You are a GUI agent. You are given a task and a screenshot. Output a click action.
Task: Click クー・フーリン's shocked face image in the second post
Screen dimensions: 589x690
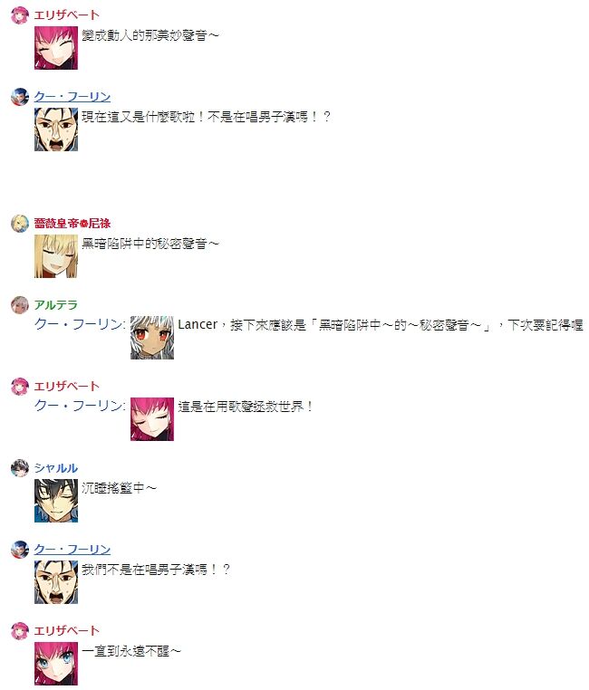pyautogui.click(x=56, y=129)
